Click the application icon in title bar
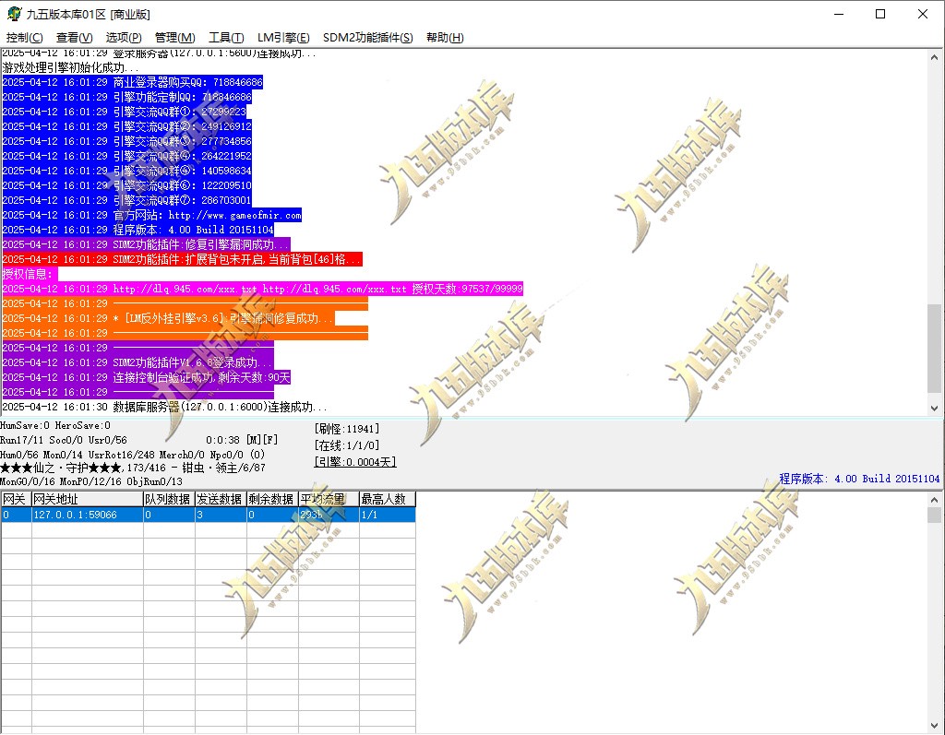 (x=13, y=14)
